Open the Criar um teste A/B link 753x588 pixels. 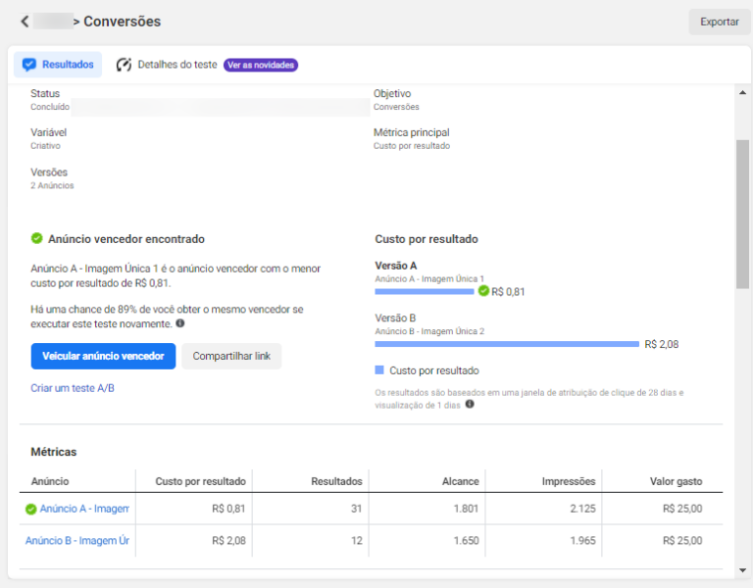73,388
